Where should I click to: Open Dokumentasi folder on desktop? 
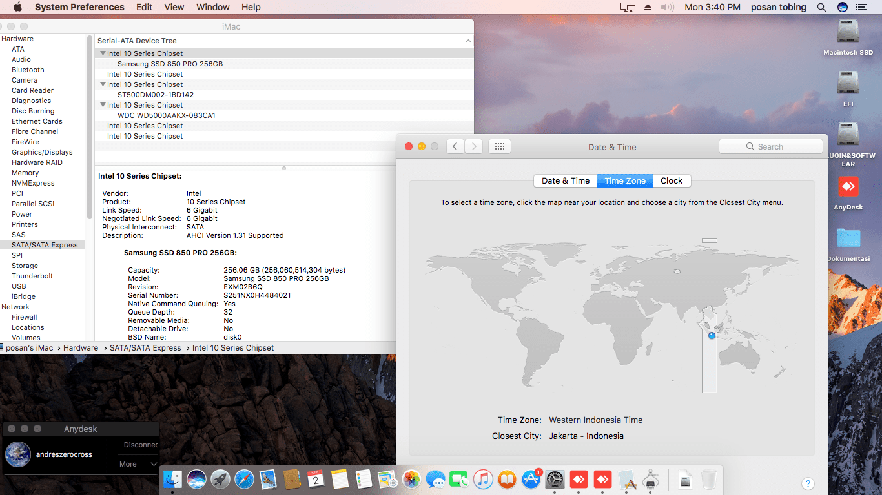(848, 238)
